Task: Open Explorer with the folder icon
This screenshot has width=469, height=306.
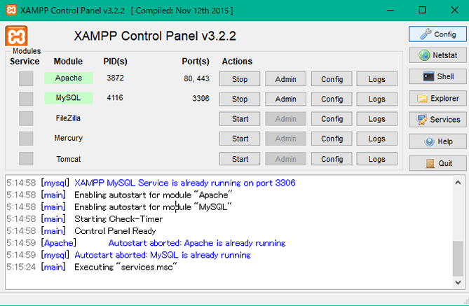Action: [x=437, y=99]
